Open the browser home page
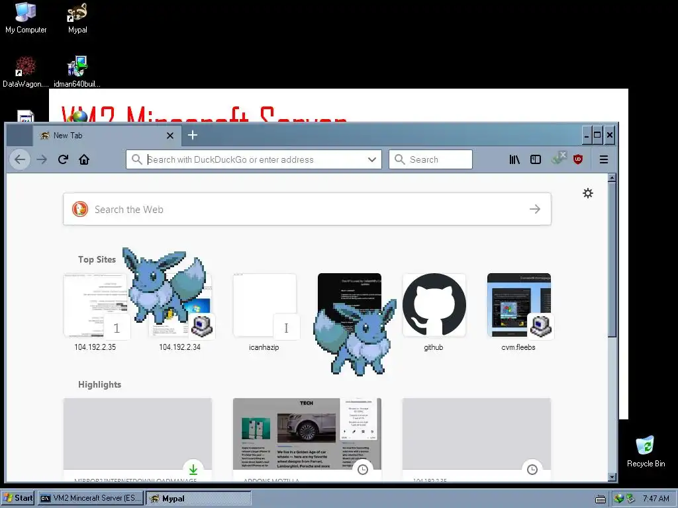Screen dimensions: 678x508 click(x=84, y=159)
